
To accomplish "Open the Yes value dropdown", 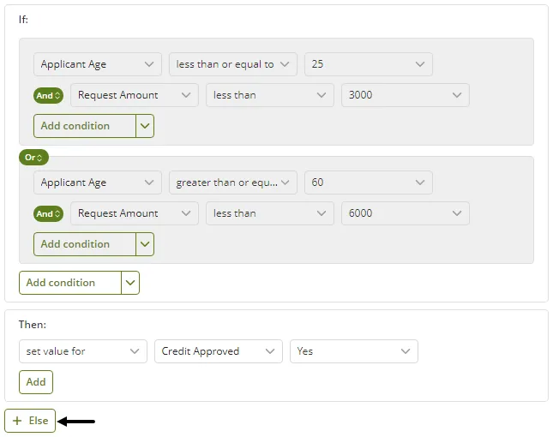I will pyautogui.click(x=354, y=351).
